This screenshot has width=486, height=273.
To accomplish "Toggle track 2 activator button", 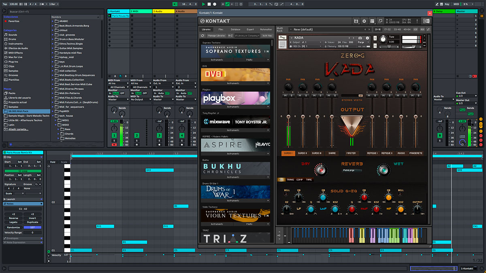I will tap(137, 135).
